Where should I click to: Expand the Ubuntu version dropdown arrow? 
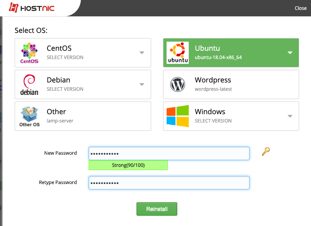click(290, 53)
